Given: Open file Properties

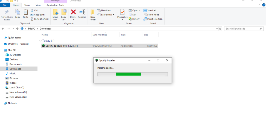Looking at the screenshot, I should click(x=122, y=15).
